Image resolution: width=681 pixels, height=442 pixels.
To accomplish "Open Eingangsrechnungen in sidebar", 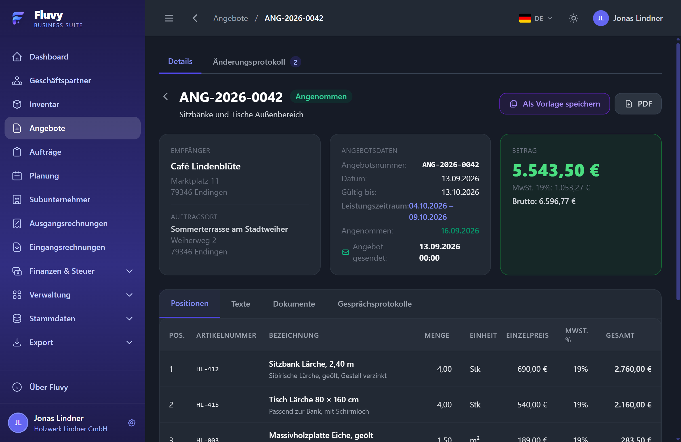I will coord(73,247).
